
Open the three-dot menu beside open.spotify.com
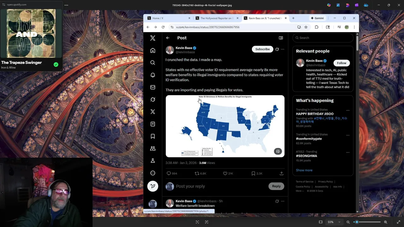click(66, 5)
